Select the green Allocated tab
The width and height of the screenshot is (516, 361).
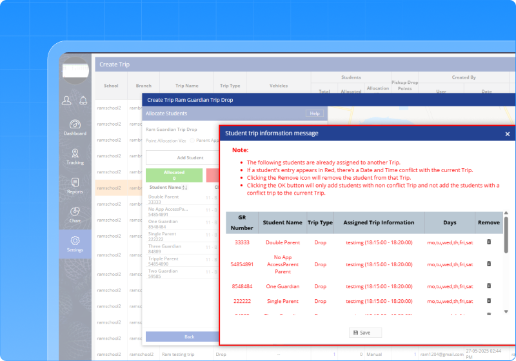[x=174, y=175]
